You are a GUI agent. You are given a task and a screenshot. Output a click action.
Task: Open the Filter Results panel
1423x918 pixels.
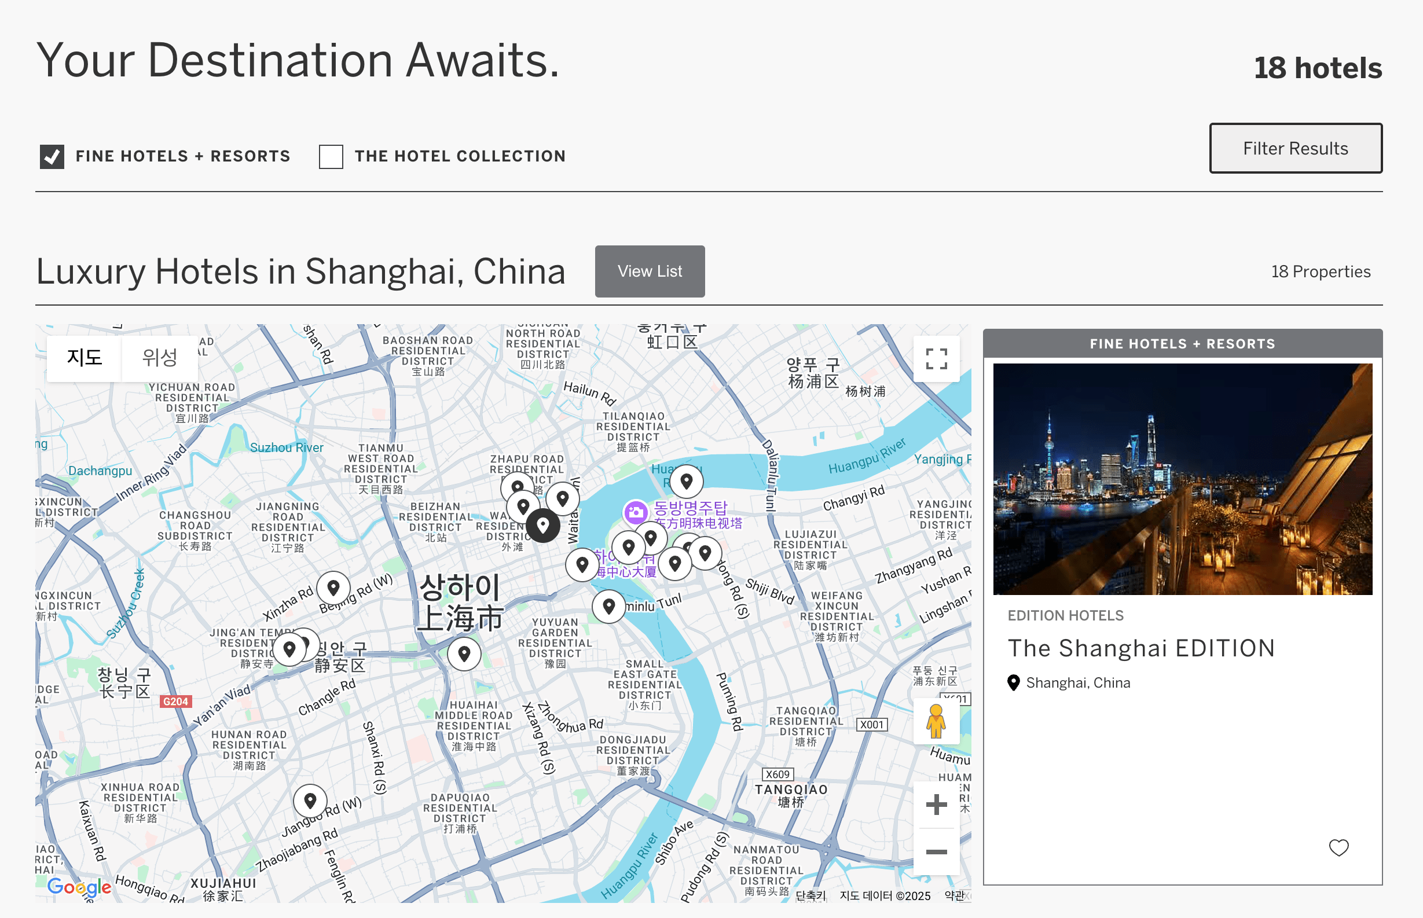click(x=1295, y=148)
